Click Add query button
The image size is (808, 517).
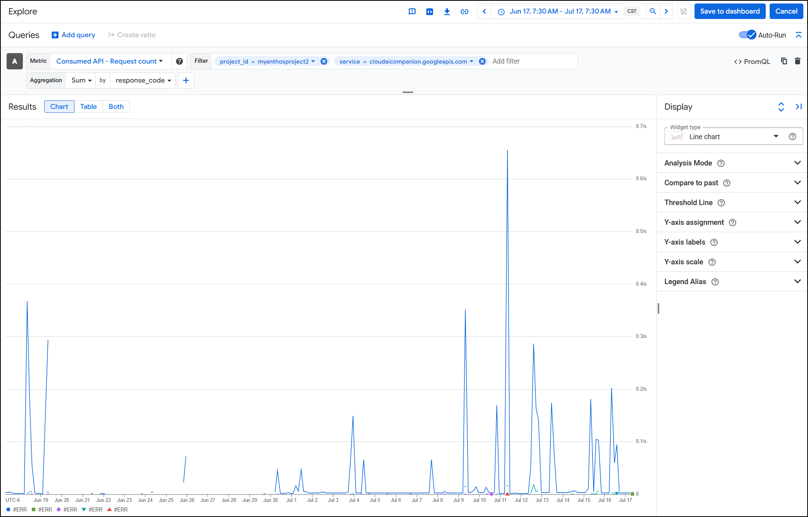(74, 35)
